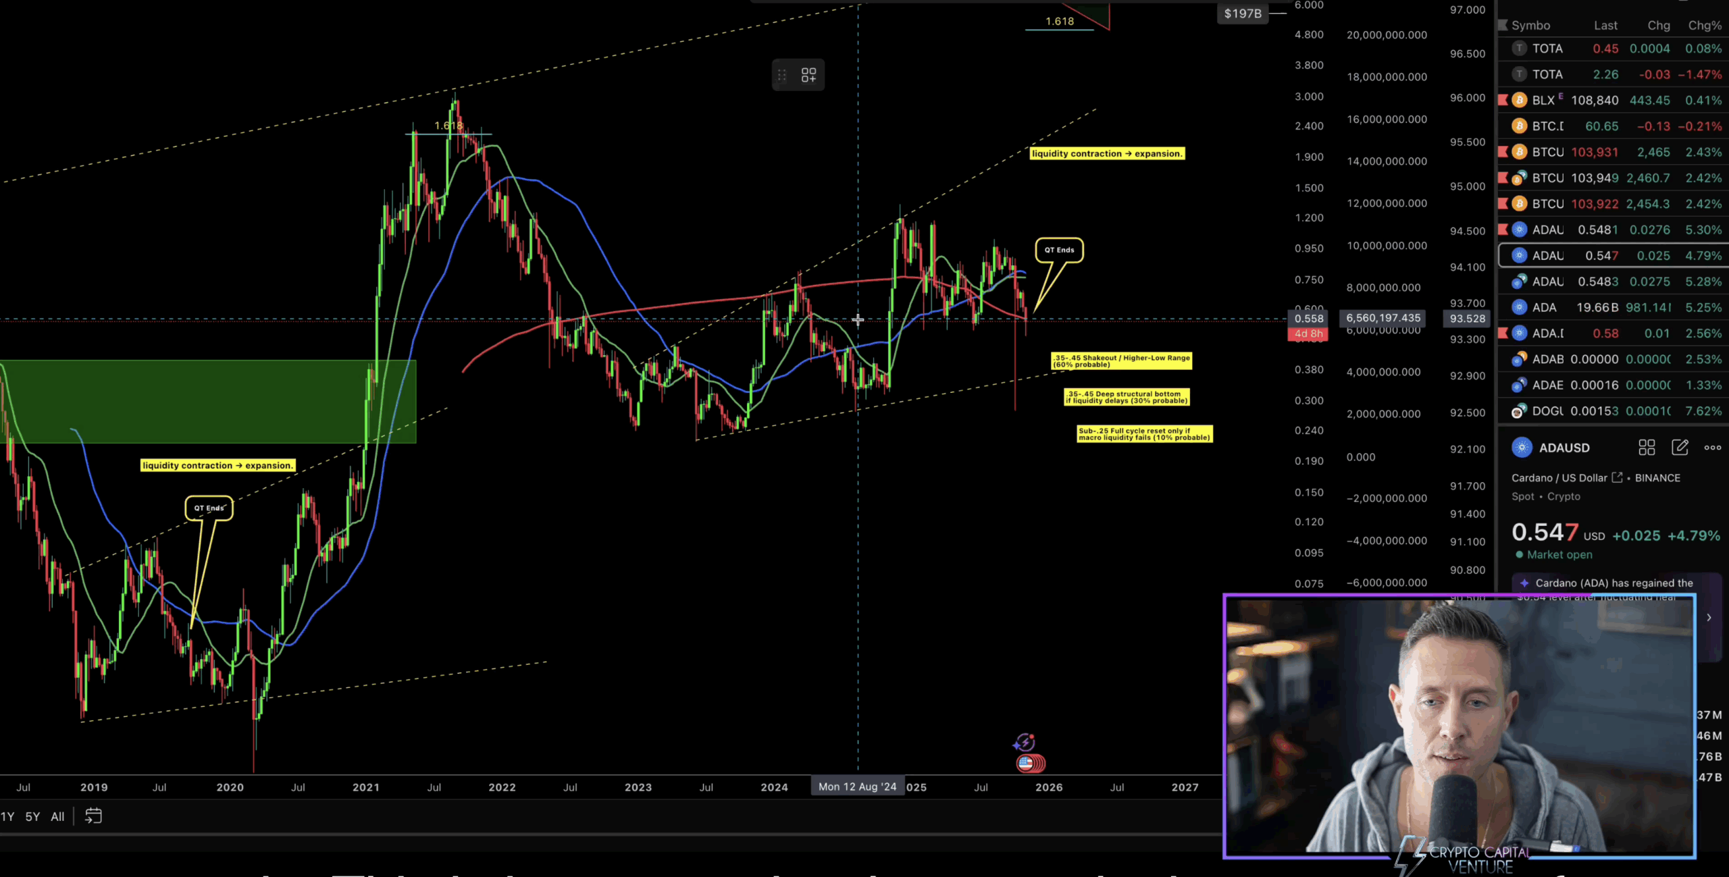1729x877 pixels.
Task: Grab the floating toolbar drag handle dots
Action: coord(782,75)
